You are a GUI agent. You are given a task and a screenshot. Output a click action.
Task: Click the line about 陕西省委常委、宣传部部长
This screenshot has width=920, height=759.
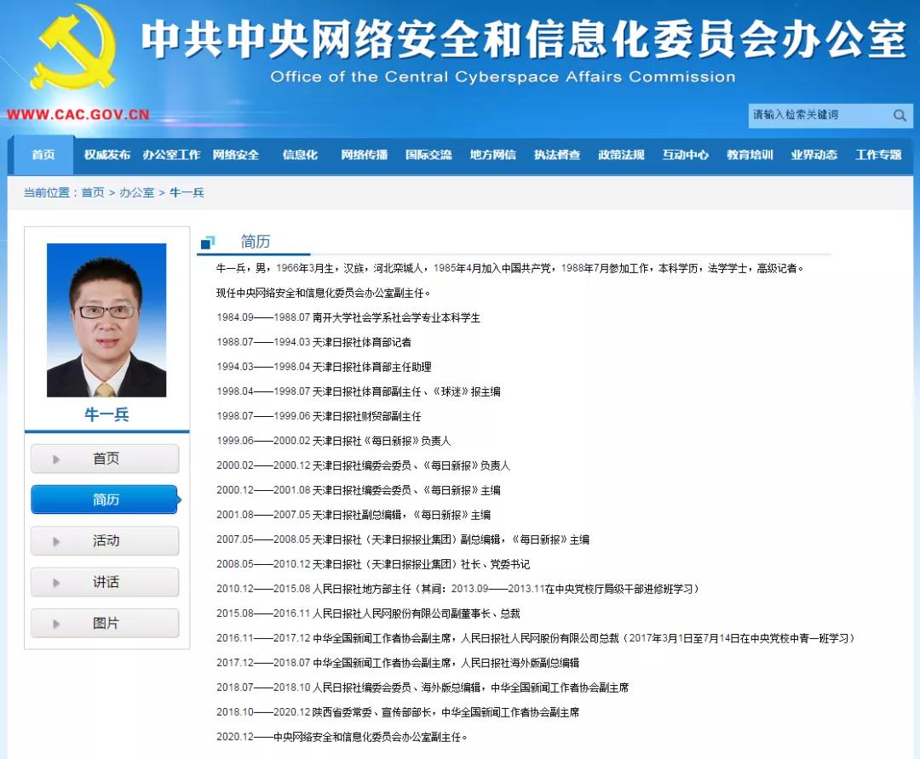397,711
